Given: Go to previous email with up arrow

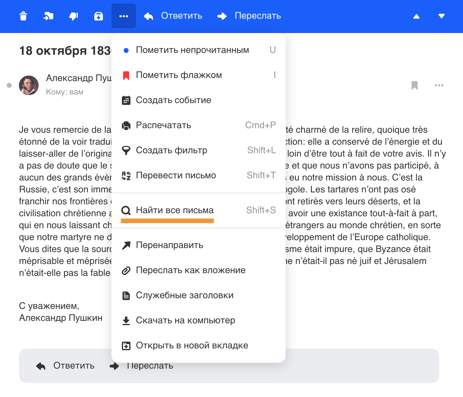Looking at the screenshot, I should (x=416, y=16).
